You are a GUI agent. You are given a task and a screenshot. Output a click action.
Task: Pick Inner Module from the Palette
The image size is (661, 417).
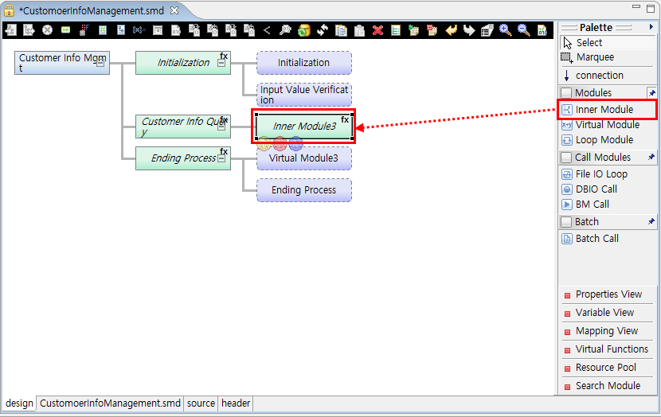[607, 110]
